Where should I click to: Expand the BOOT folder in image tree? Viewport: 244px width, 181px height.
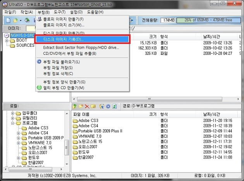point(7,41)
